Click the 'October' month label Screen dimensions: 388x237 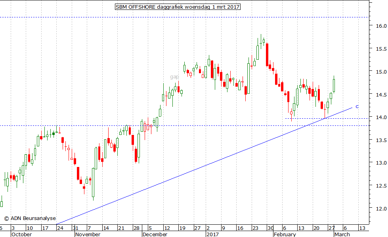(21, 234)
